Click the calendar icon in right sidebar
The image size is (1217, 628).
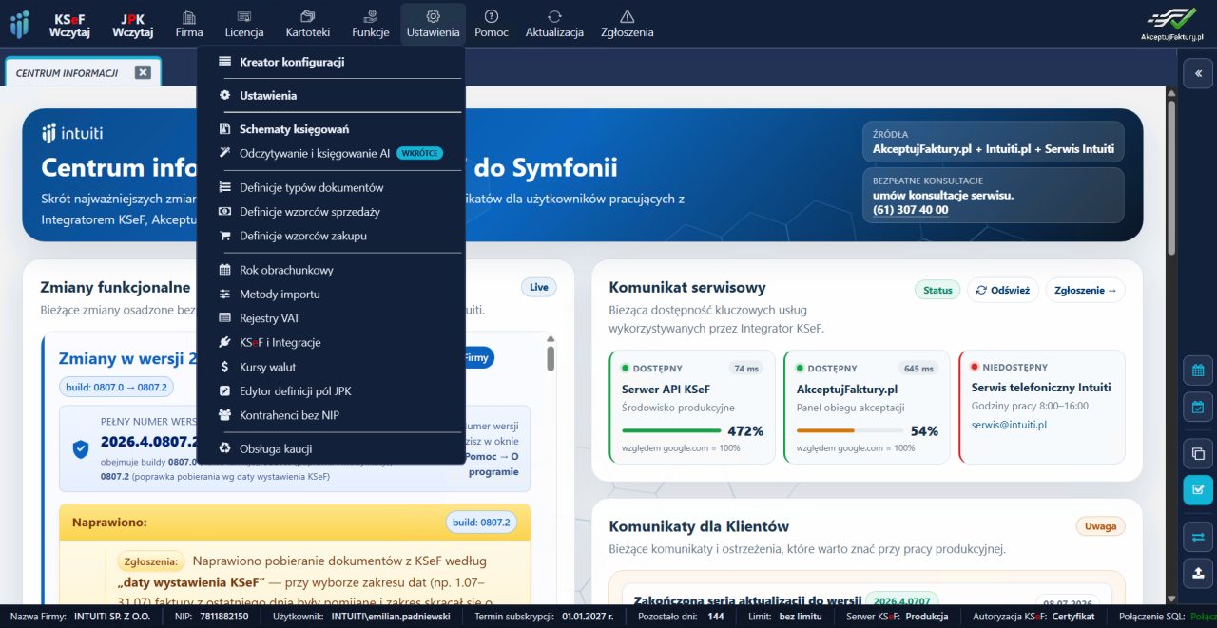coord(1197,371)
